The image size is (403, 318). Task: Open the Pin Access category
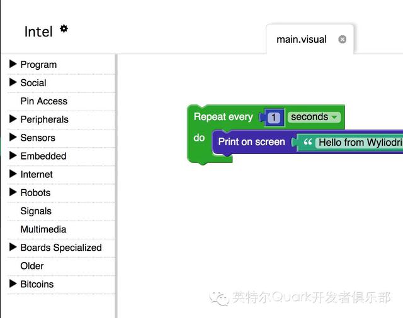click(x=44, y=101)
